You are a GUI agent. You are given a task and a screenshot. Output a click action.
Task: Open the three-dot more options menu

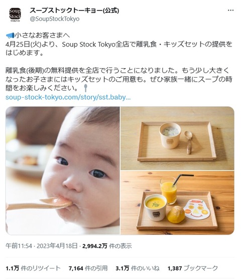(230, 11)
